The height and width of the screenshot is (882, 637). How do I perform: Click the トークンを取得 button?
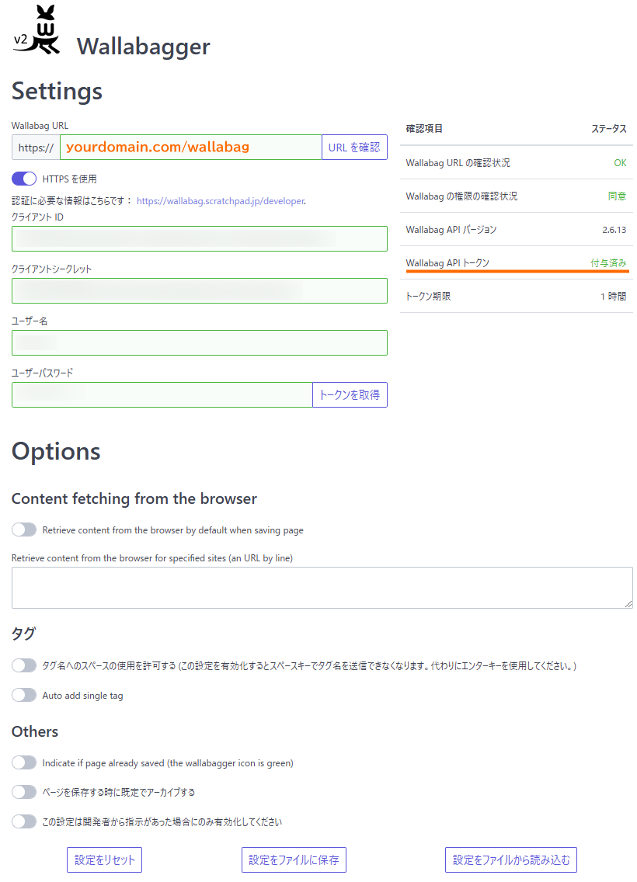pos(350,395)
